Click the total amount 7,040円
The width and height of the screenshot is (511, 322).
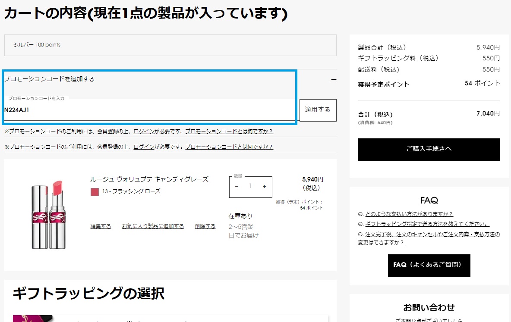pyautogui.click(x=488, y=114)
